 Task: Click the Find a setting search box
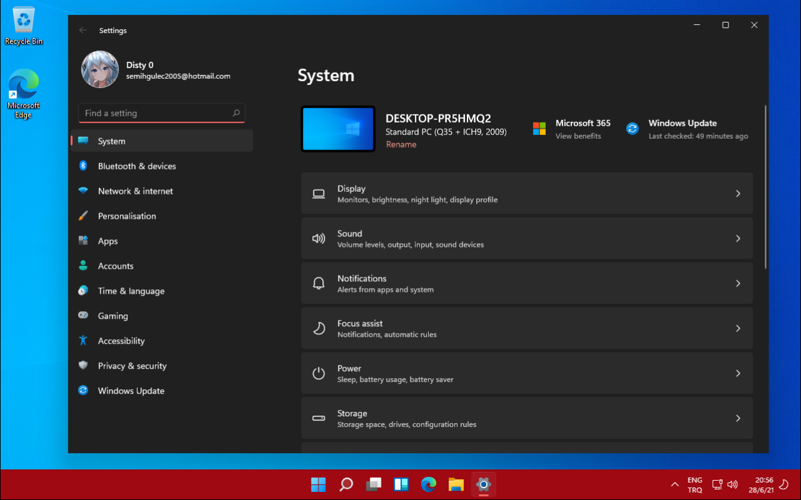pyautogui.click(x=156, y=113)
